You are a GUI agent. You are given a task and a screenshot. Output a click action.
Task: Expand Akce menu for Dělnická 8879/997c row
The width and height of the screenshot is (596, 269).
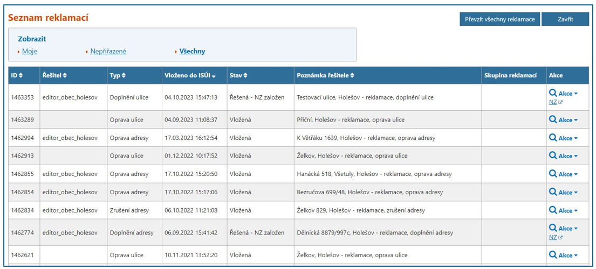568,228
